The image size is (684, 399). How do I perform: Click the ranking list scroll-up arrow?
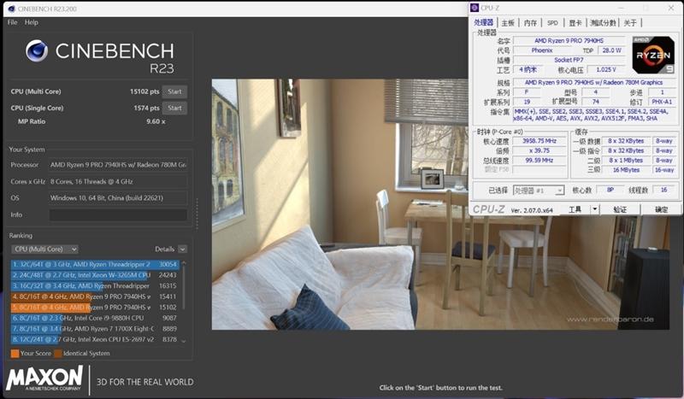[x=184, y=263]
